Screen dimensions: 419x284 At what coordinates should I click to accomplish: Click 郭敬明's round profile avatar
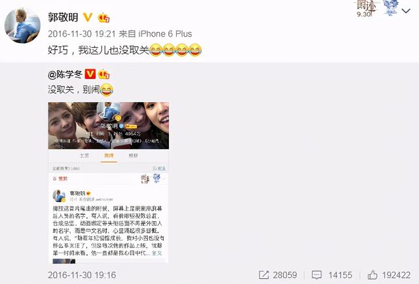[22, 26]
